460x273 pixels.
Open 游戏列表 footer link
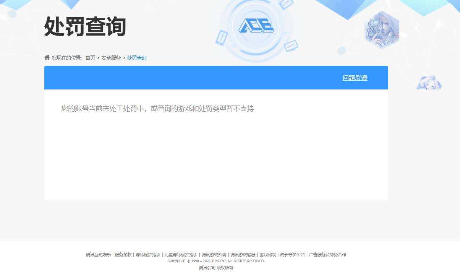(x=267, y=255)
